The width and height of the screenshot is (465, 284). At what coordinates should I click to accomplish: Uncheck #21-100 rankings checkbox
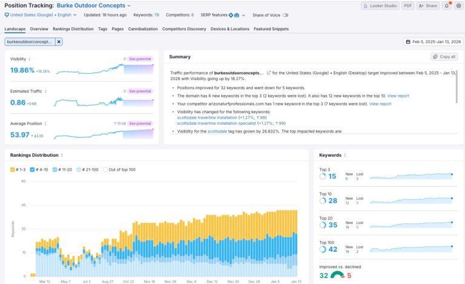pyautogui.click(x=79, y=170)
